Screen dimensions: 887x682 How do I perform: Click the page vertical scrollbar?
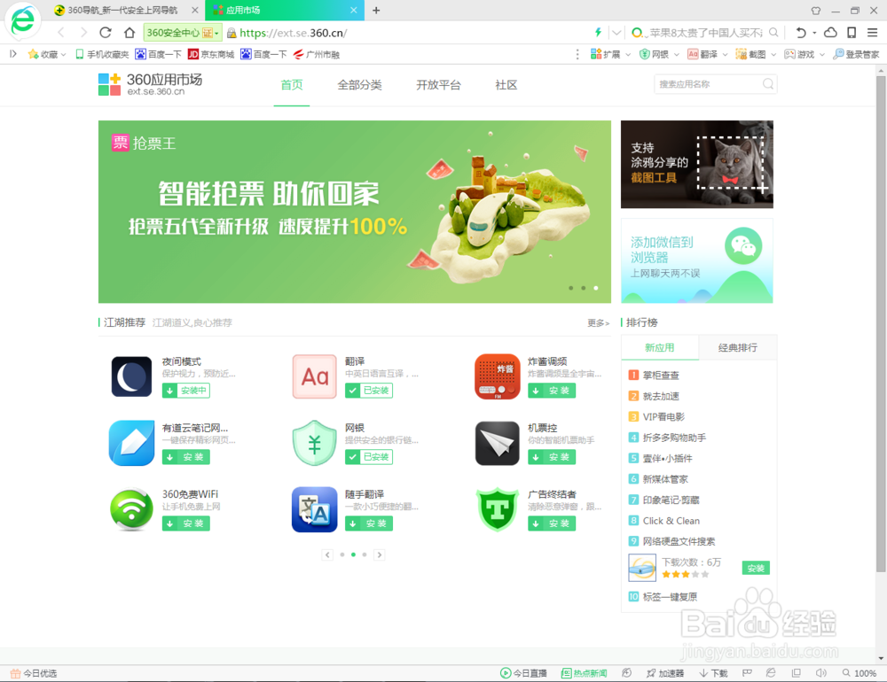[881, 322]
